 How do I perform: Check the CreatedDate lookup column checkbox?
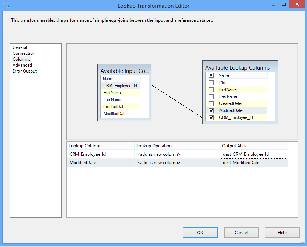click(211, 103)
